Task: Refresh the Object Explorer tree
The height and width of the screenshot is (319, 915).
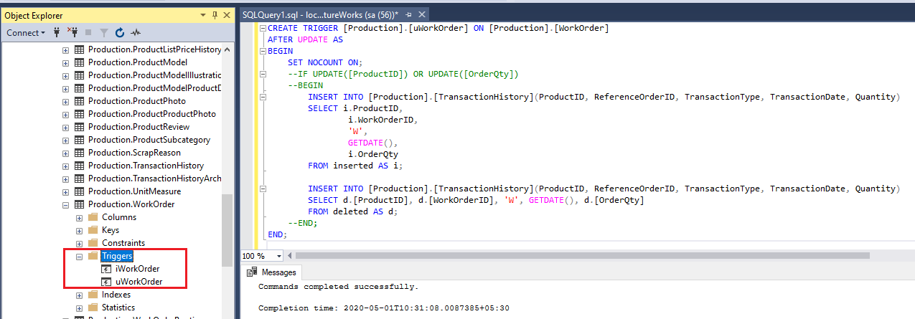Action: [120, 33]
